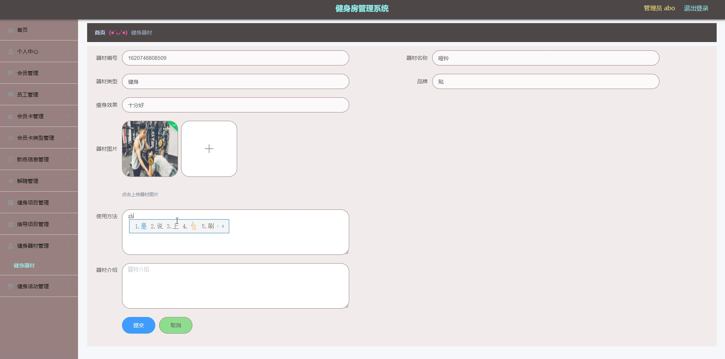Image resolution: width=725 pixels, height=359 pixels.
Task: Focus the 器材类型 field containing 健身
Action: pos(236,81)
